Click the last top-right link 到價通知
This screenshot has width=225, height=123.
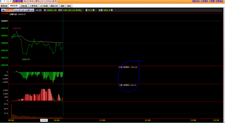click(219, 1)
